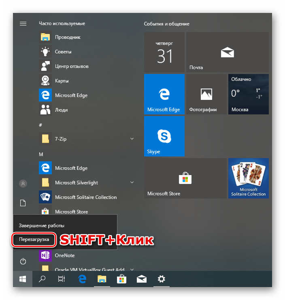This screenshot has height=300, width=285.
Task: Launch Microsoft Edge under letter M
Action: (x=87, y=168)
